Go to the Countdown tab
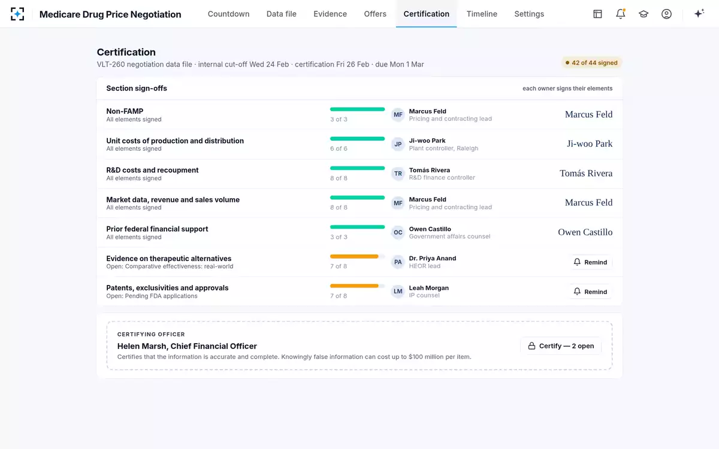Screen dimensions: 719x449 click(229, 14)
